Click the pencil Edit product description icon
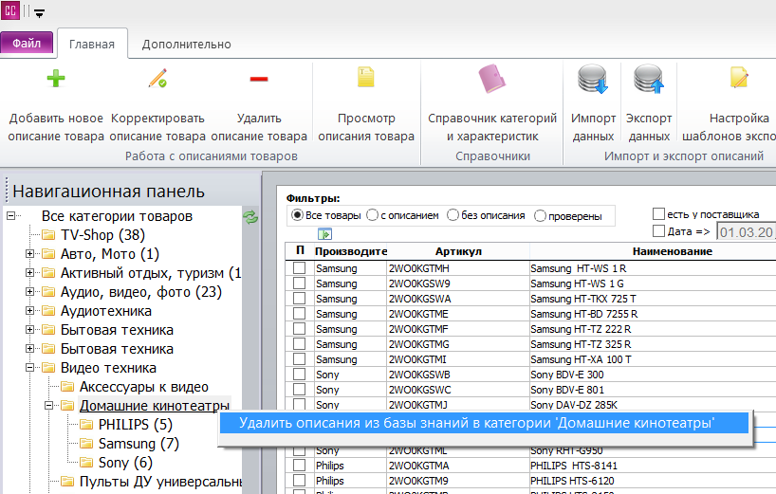The image size is (776, 494). coord(157,78)
